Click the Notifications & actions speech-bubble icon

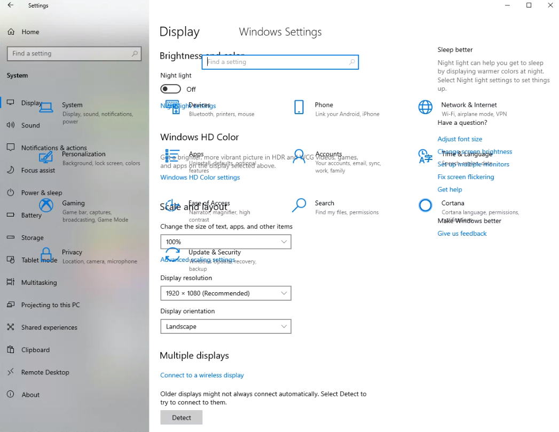11,147
